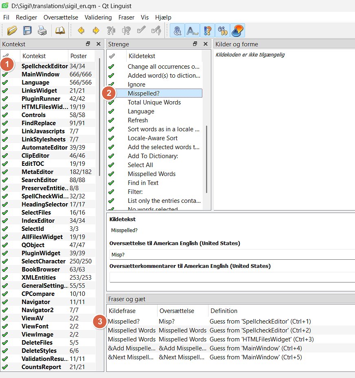Screen dimensions: 355x378
Task: Open the Oversættelse menu
Action: point(61,17)
